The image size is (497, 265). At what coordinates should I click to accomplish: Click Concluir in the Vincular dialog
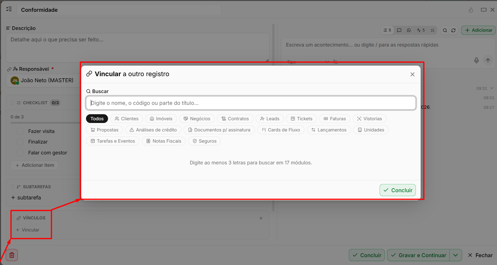click(398, 190)
